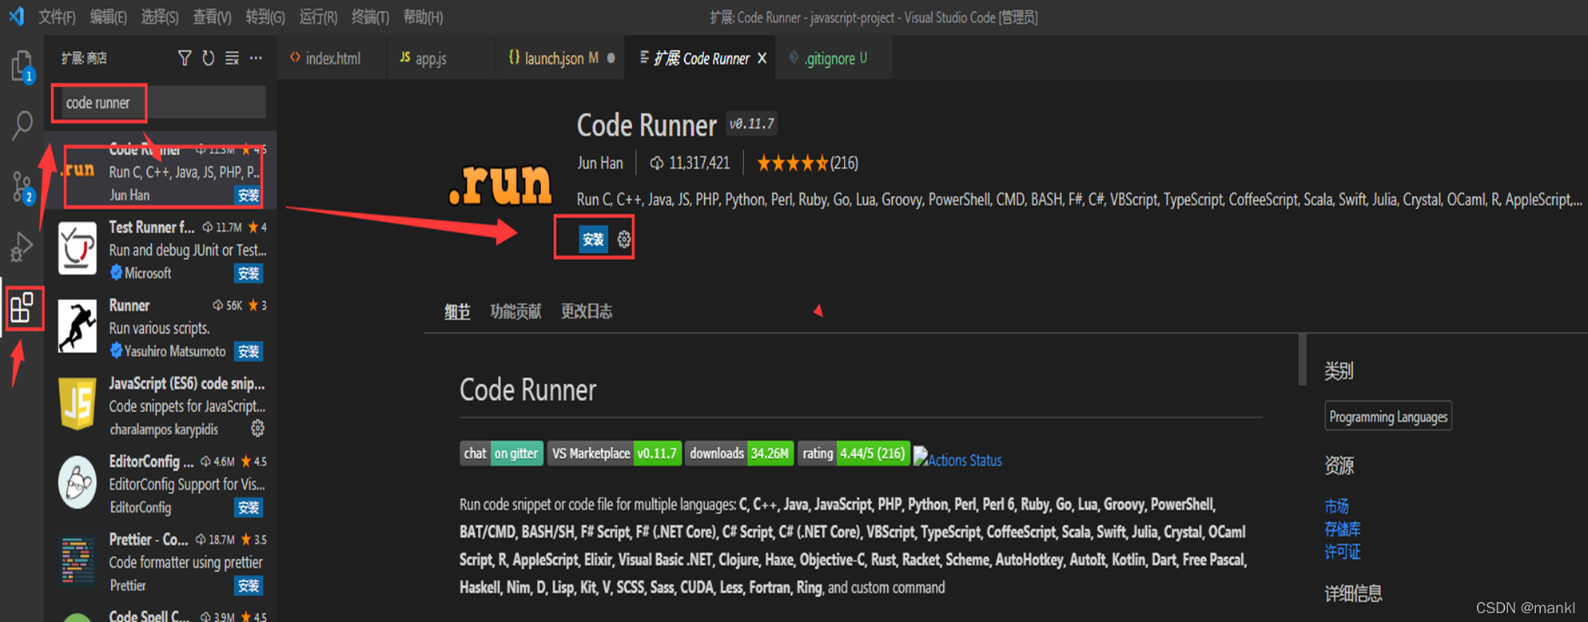Open the 文件(F) menu
Screen dimensions: 1588x622
[57, 17]
